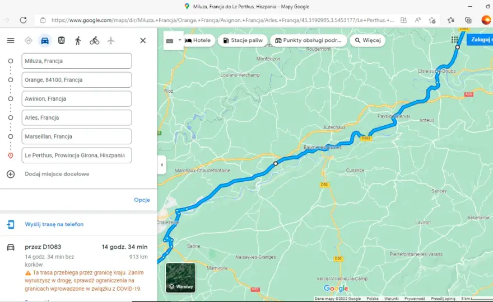The height and width of the screenshot is (302, 493).
Task: Click the browser apps/split screen icon
Action: pos(403,20)
